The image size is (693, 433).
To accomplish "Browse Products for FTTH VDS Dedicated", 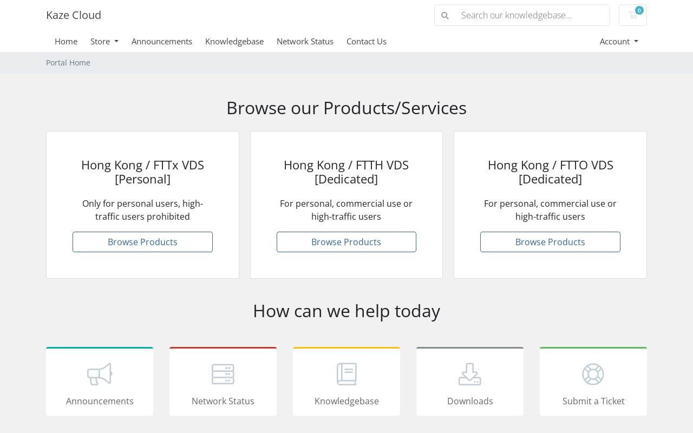I will (346, 242).
